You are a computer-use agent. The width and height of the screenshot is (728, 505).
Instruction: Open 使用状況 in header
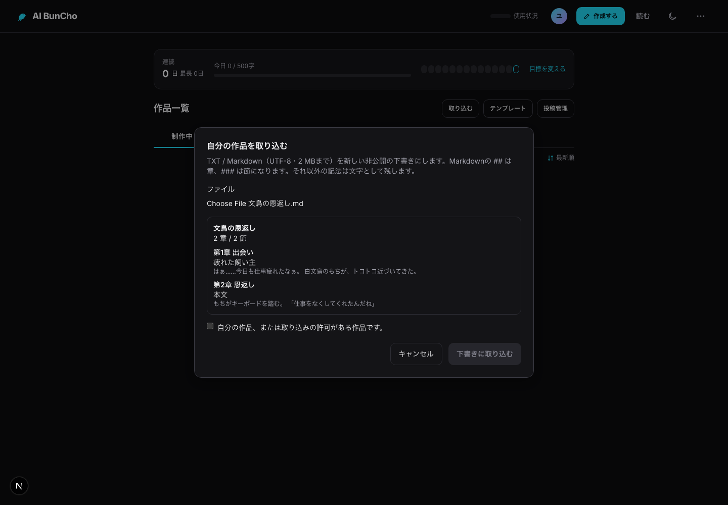(x=514, y=16)
